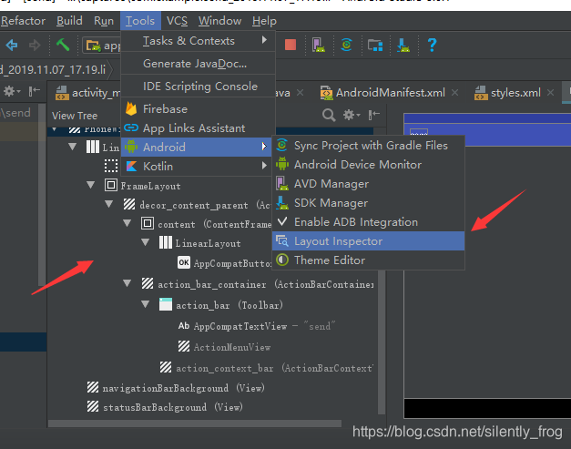Click Layout Inspector menu item
Image resolution: width=571 pixels, height=449 pixels.
tap(368, 241)
